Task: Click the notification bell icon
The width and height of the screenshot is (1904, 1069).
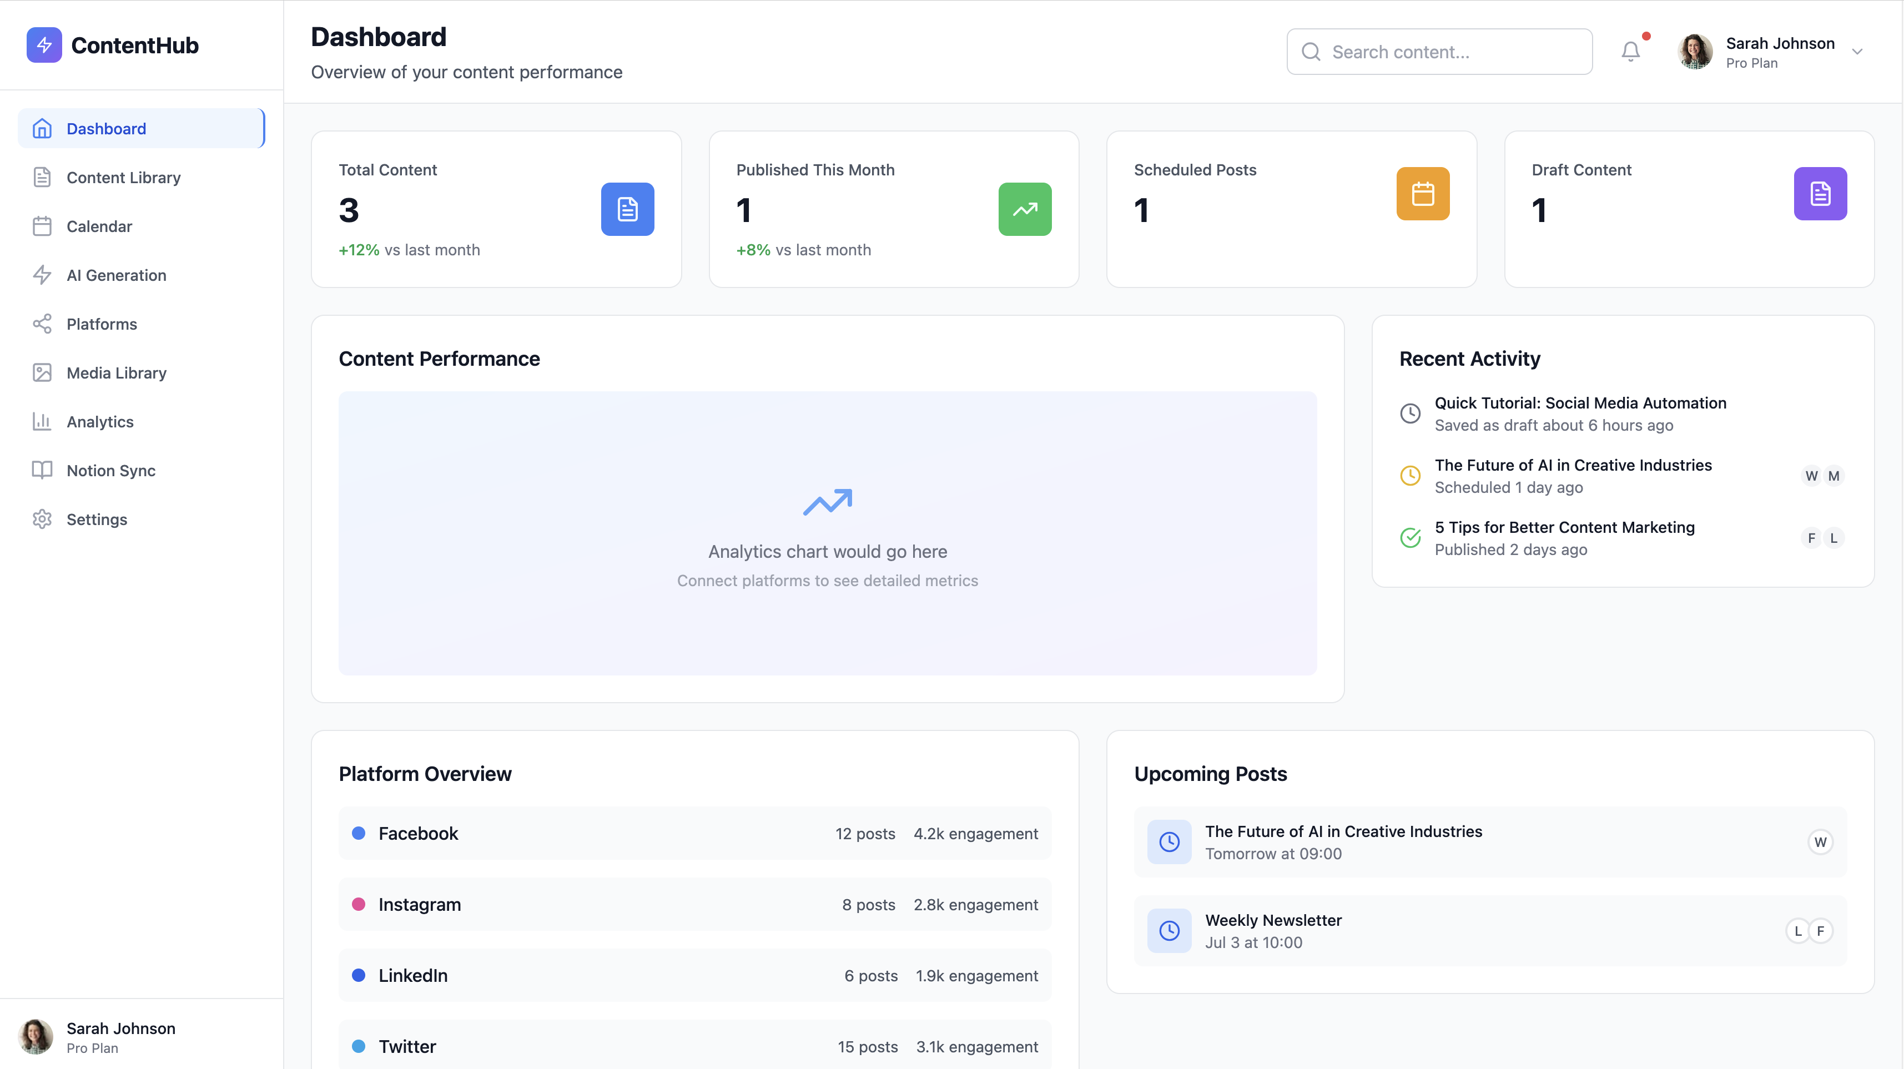Action: click(x=1630, y=51)
